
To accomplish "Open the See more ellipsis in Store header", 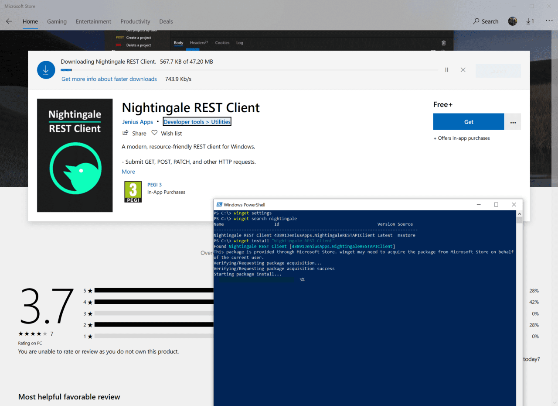I will click(549, 21).
